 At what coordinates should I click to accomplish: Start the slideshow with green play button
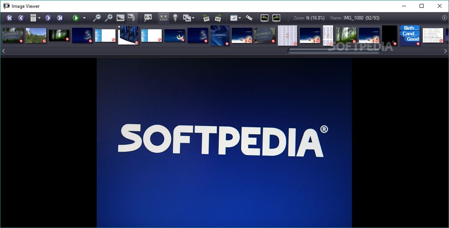[x=76, y=18]
